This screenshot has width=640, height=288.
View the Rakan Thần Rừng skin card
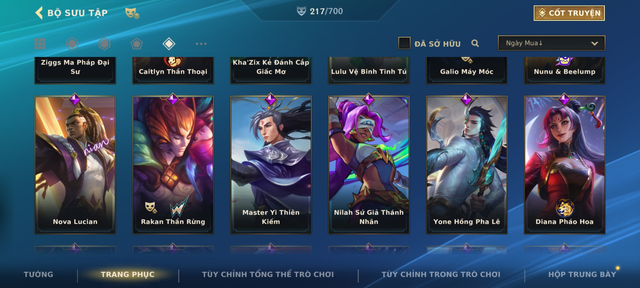tap(173, 165)
